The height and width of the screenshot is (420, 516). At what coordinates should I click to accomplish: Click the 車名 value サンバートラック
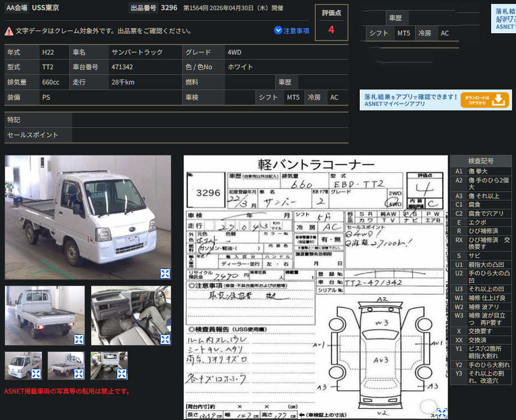coord(137,52)
